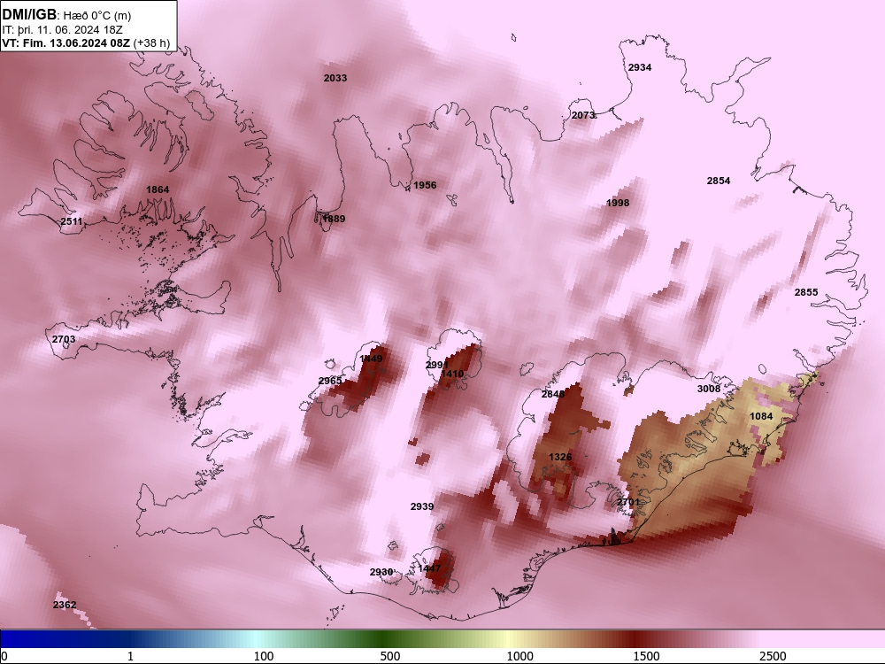The width and height of the screenshot is (885, 664).
Task: Click the 2934 height value
Action: point(640,67)
